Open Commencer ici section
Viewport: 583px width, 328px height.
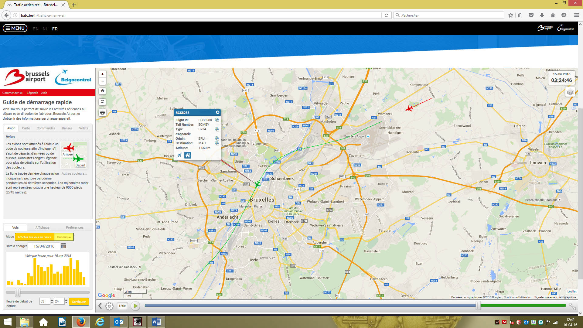tap(12, 93)
